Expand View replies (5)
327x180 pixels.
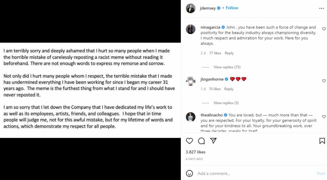coord(226,103)
